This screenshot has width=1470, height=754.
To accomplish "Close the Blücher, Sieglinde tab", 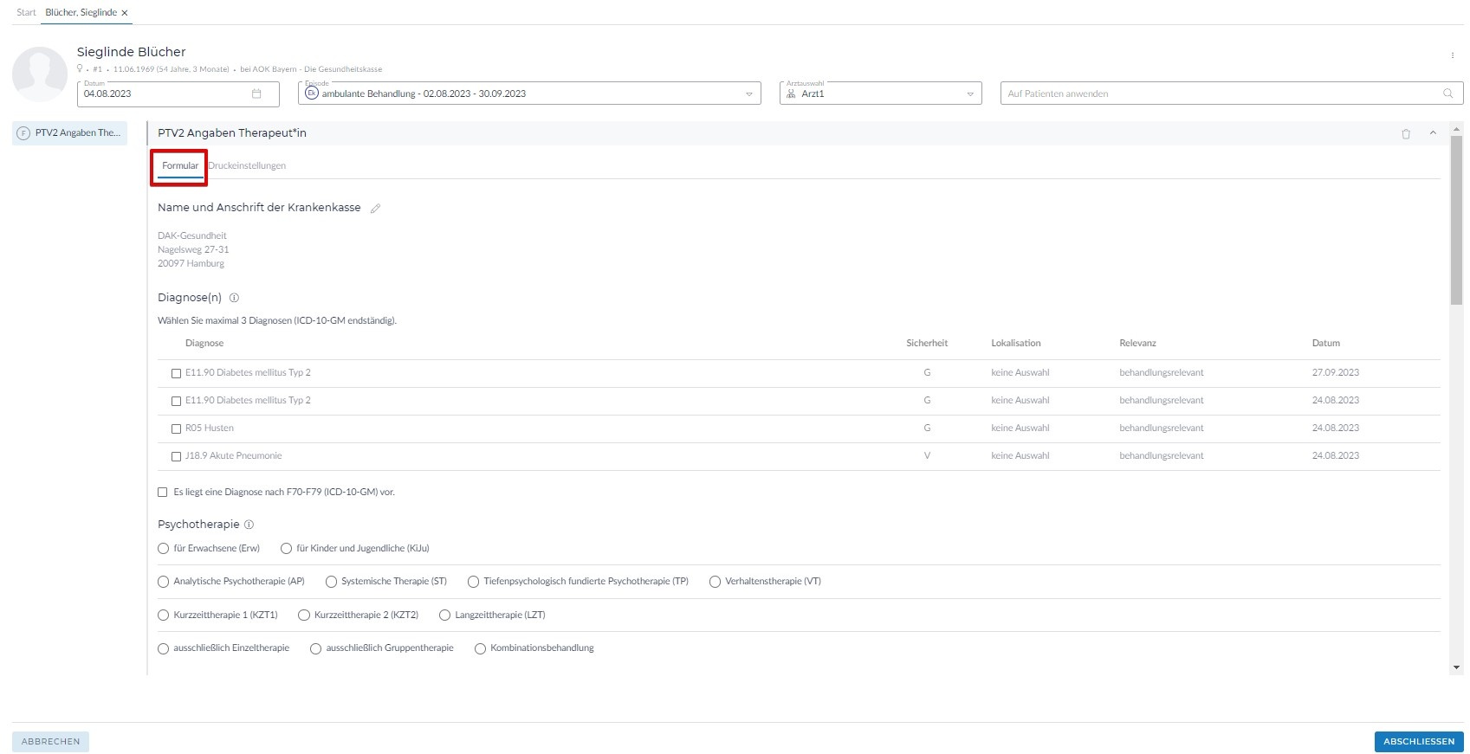I will pyautogui.click(x=125, y=13).
